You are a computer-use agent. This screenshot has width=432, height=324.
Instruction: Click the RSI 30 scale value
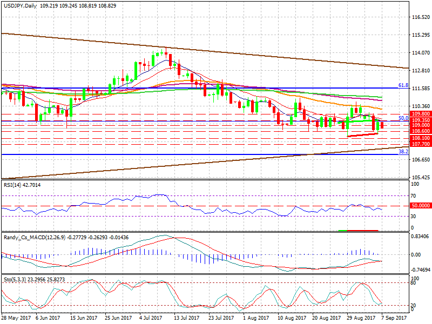click(413, 217)
